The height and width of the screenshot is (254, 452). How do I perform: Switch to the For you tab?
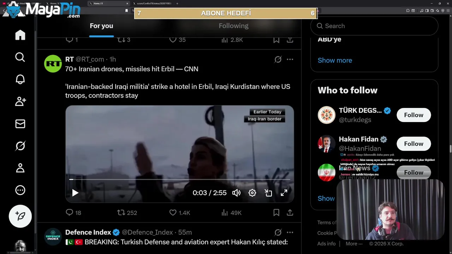click(101, 26)
